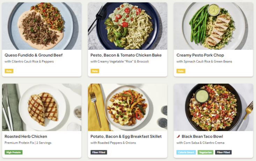The width and height of the screenshot is (256, 161).
Task: Click the Queso Fundido & Ground Beef title
Action: click(x=34, y=55)
